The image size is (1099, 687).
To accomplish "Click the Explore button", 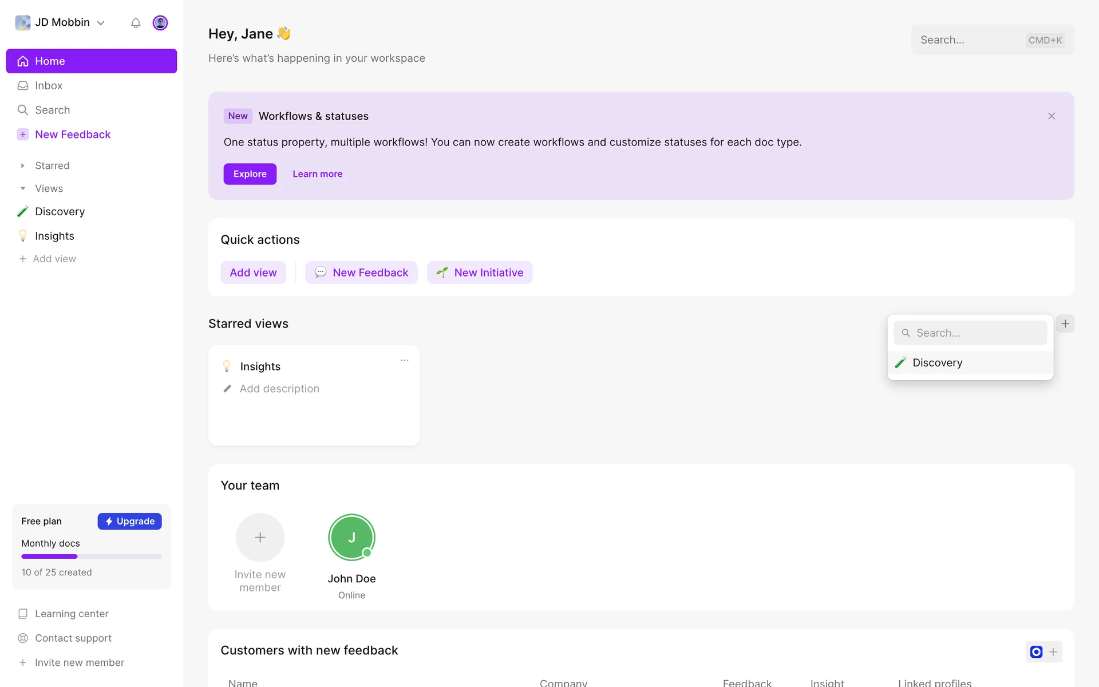I will click(x=250, y=174).
